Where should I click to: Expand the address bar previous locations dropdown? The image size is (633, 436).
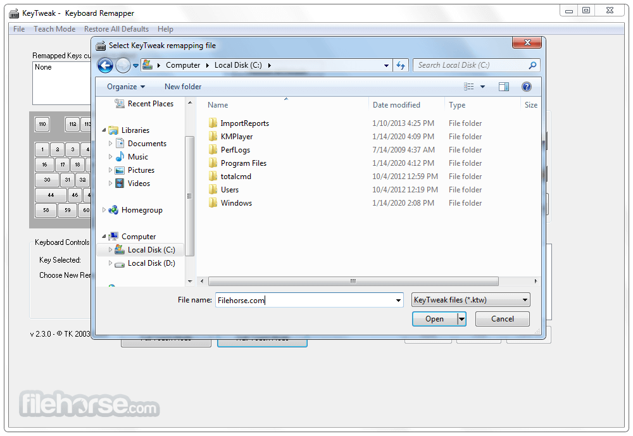(386, 65)
